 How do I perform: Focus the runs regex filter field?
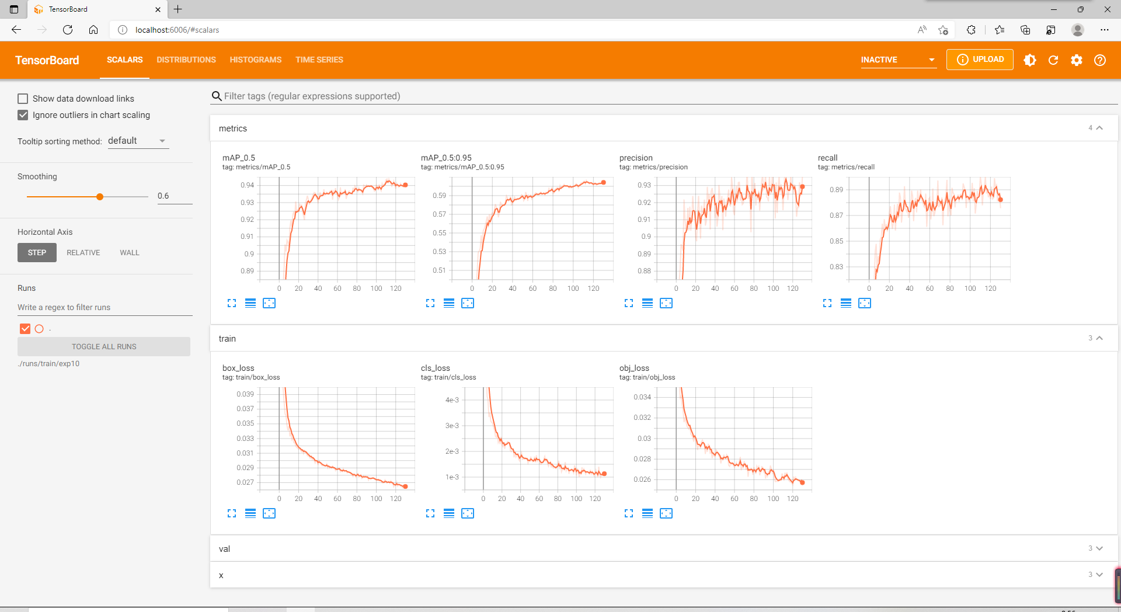[105, 308]
